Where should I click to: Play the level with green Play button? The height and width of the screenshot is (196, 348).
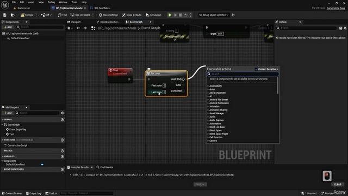pos(170,15)
